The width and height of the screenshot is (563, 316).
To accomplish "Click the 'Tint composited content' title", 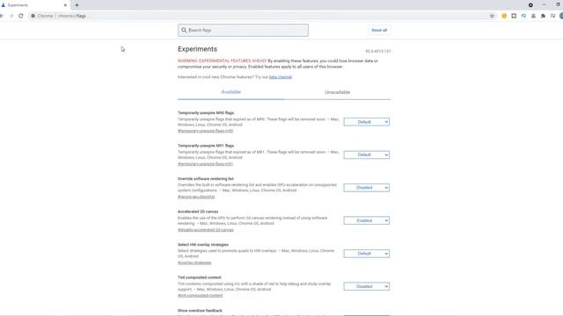I will click(200, 277).
